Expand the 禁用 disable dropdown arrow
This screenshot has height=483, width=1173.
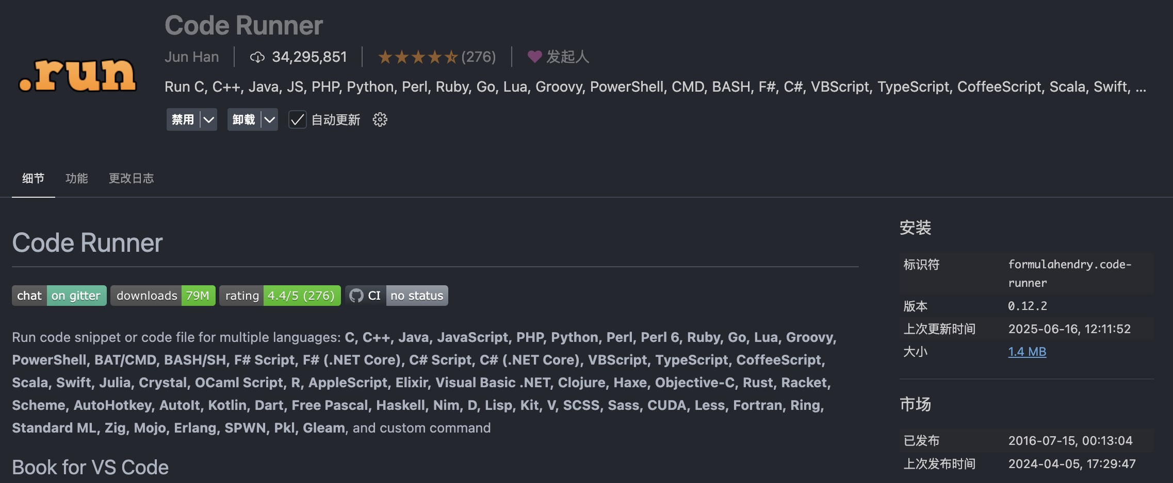click(x=208, y=120)
